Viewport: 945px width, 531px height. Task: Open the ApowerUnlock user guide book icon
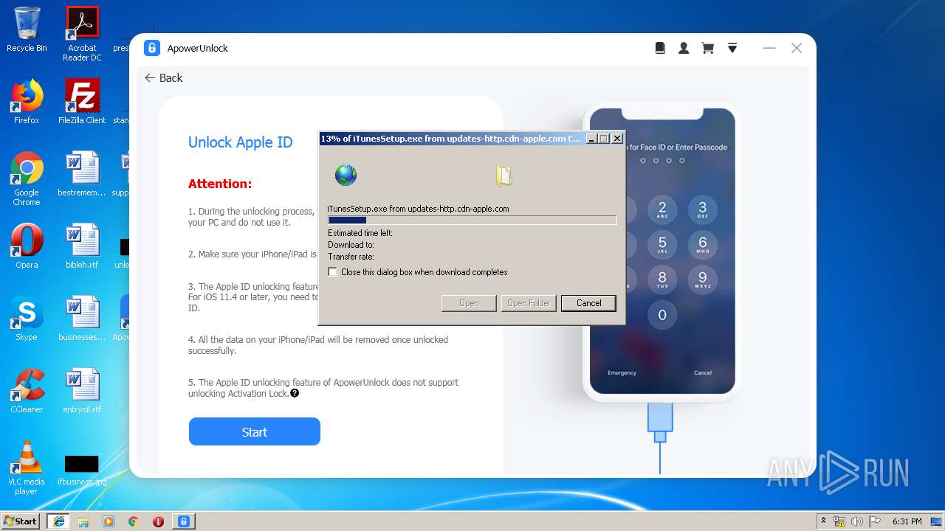[x=660, y=48]
